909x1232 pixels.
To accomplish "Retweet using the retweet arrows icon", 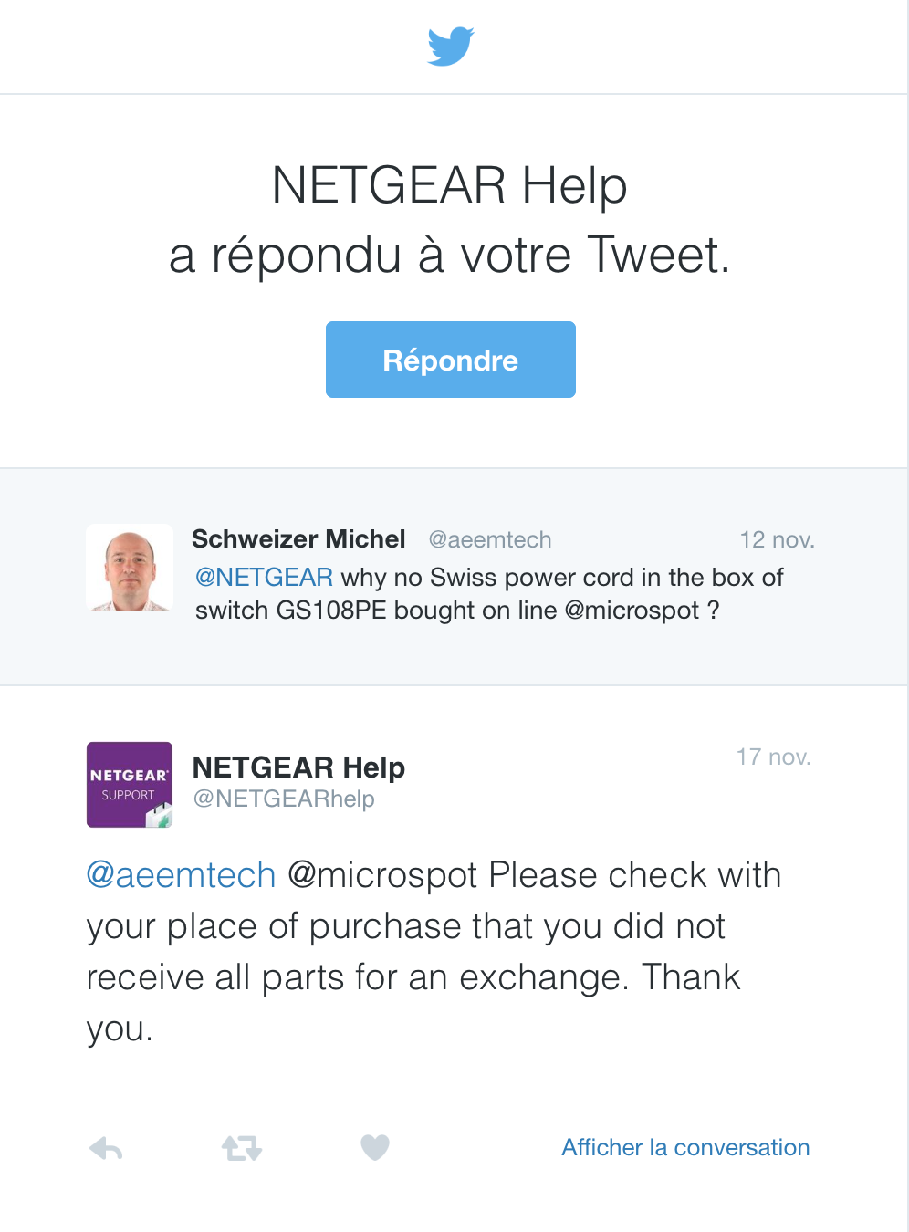I will coord(242,1148).
